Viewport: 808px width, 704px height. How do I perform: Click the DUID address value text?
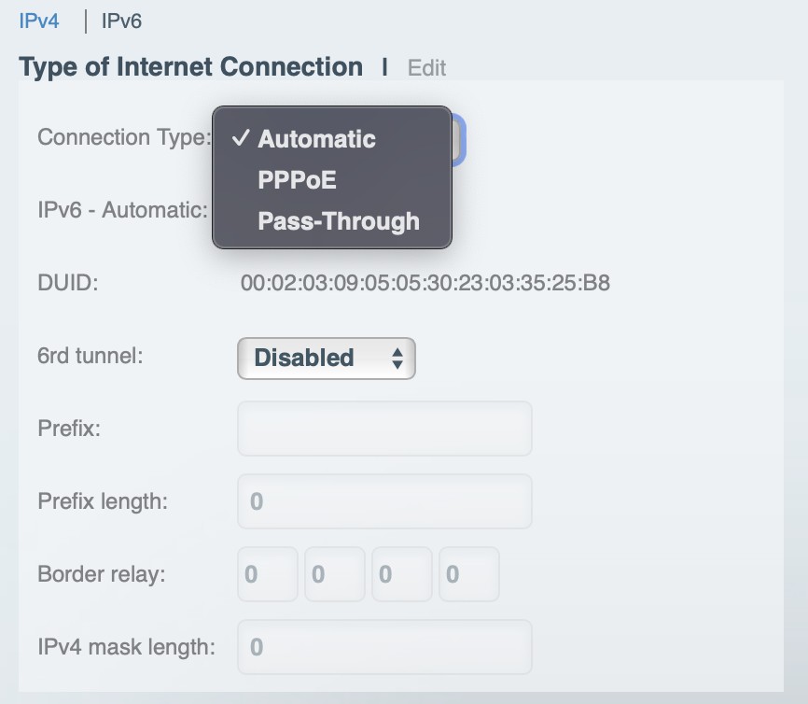[425, 283]
